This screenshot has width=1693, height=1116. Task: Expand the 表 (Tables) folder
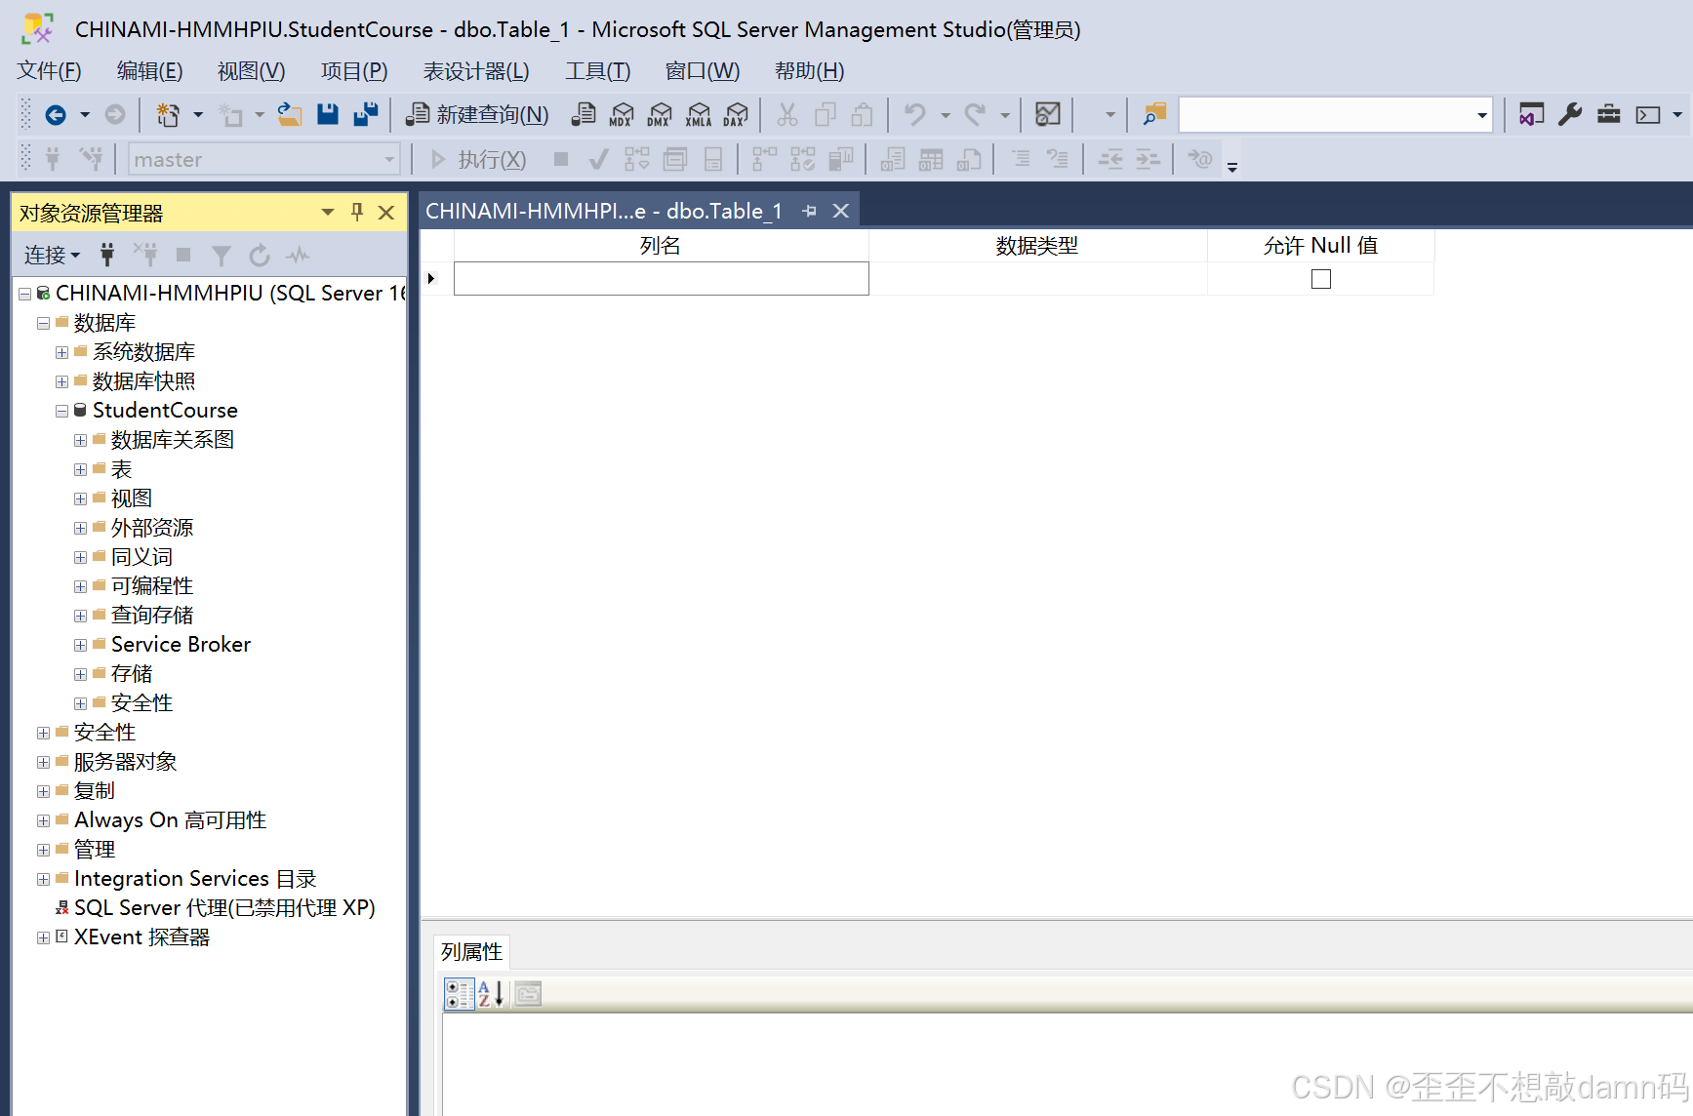pyautogui.click(x=80, y=469)
